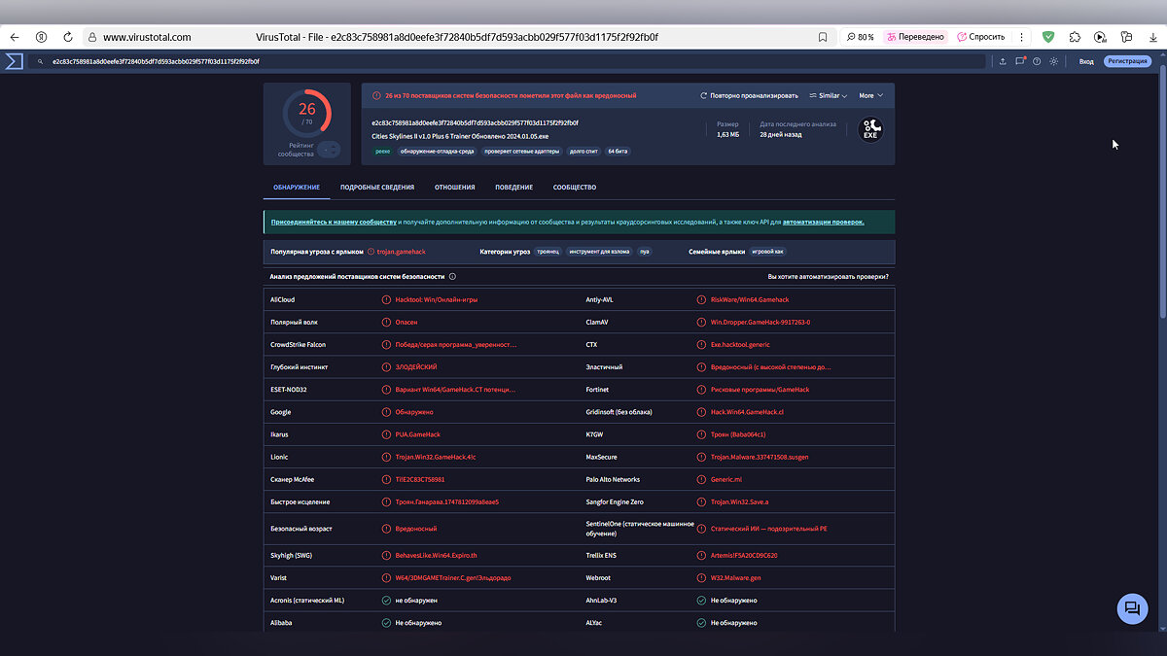Toggle the theme sun icon
1167x656 pixels.
point(1053,61)
